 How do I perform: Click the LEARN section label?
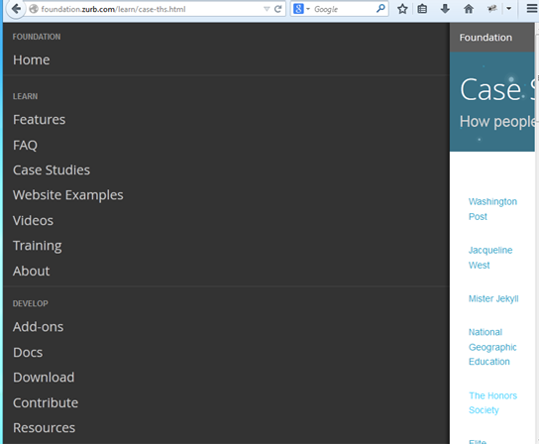(25, 96)
